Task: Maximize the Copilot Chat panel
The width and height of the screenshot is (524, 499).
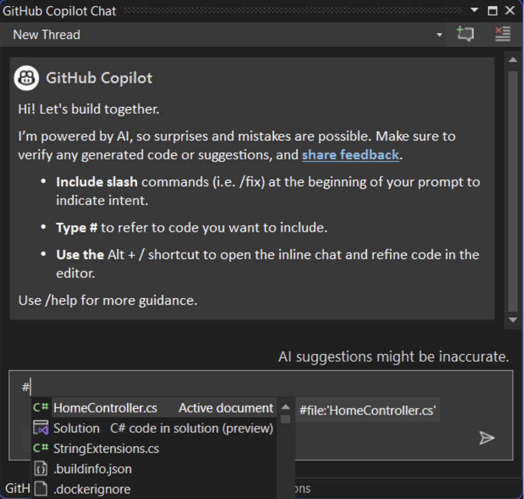Action: point(493,10)
